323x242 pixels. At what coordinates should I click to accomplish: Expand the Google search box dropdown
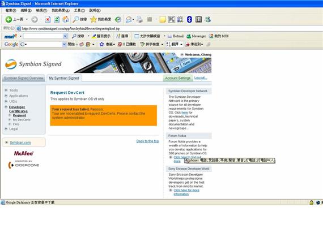tap(64, 44)
